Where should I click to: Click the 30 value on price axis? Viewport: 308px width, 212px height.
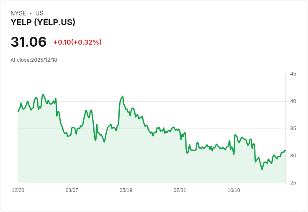pyautogui.click(x=293, y=156)
